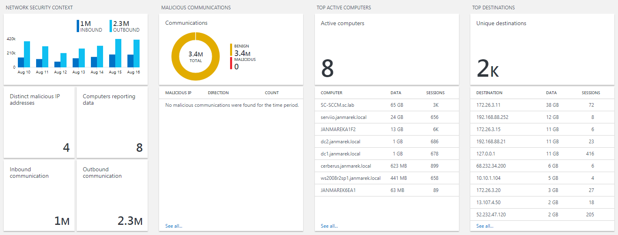Open the Distinct malicious IP addresses tile
The height and width of the screenshot is (235, 618).
[39, 122]
